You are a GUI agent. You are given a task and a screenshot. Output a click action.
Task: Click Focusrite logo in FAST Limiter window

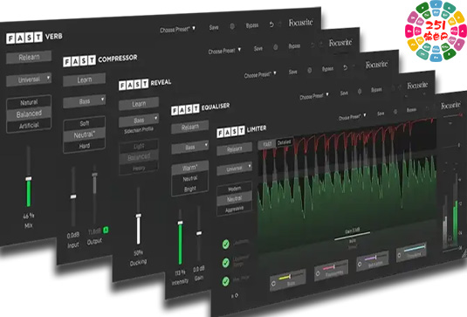(x=450, y=106)
